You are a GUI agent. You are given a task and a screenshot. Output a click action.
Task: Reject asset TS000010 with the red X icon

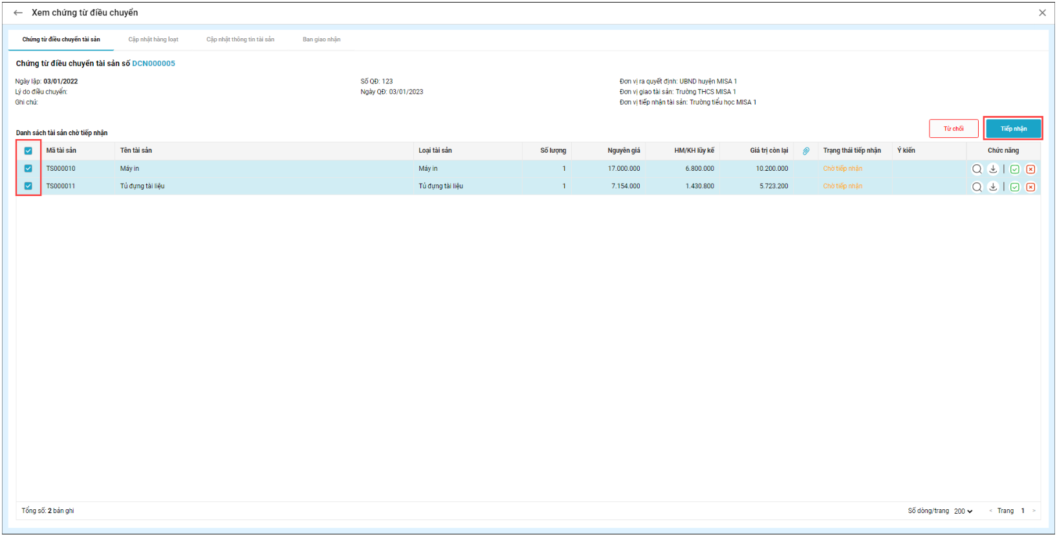(x=1030, y=170)
